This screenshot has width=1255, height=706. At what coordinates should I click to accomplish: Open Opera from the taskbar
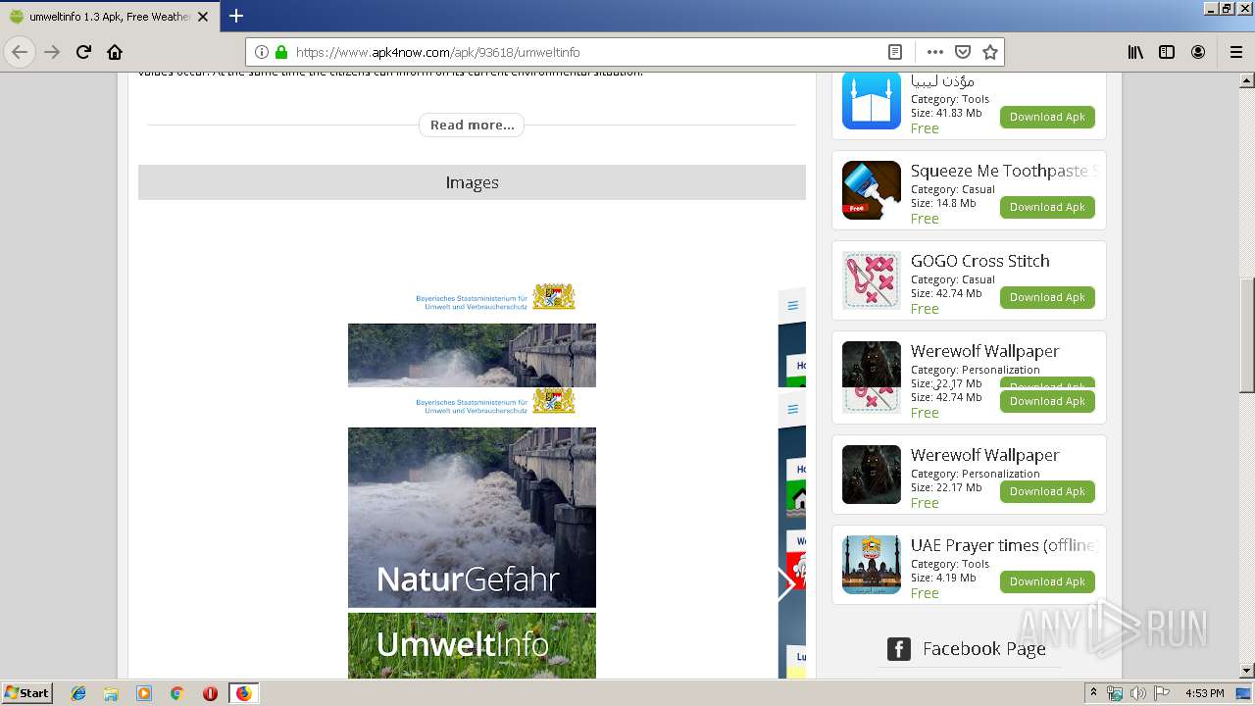(210, 693)
